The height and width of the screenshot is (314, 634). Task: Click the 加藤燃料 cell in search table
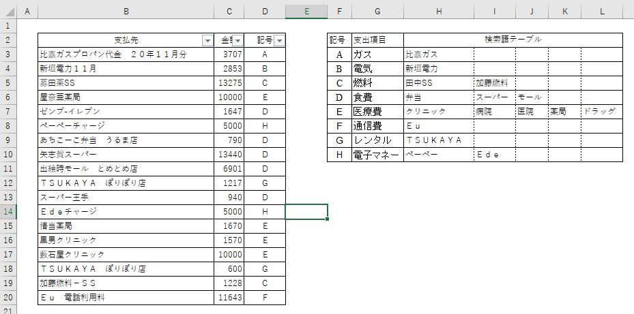coord(494,83)
